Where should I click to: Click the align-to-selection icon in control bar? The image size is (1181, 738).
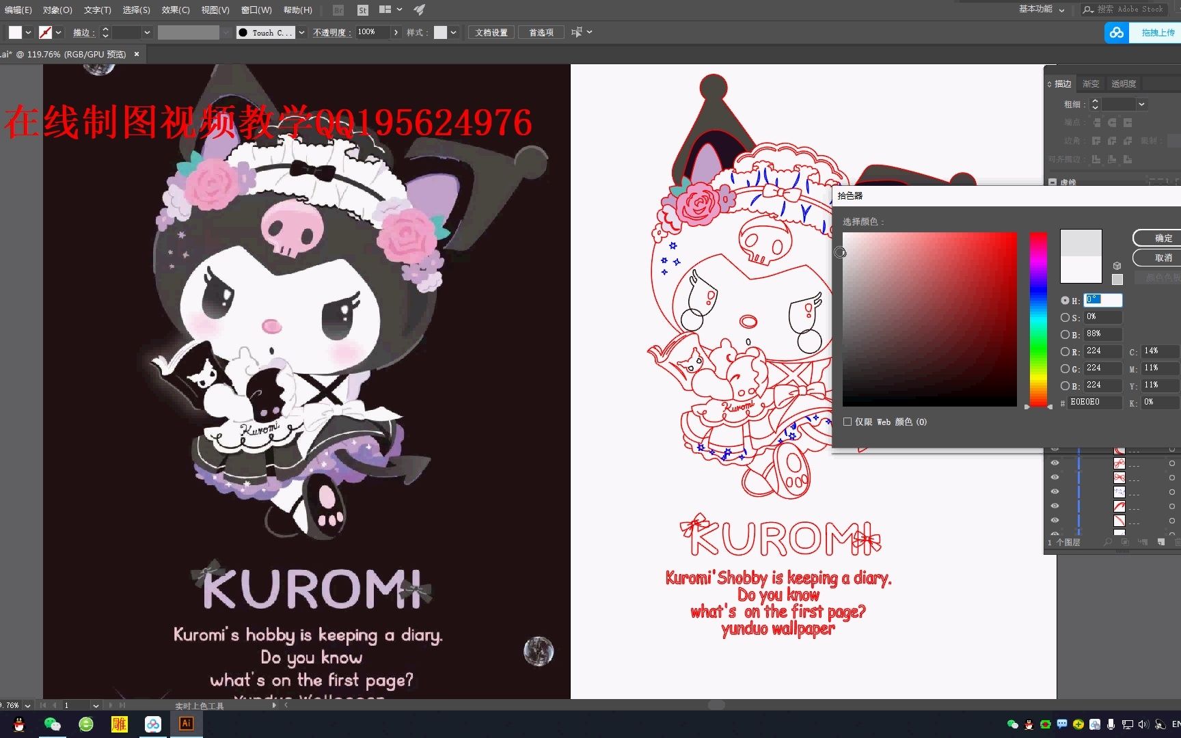point(576,32)
